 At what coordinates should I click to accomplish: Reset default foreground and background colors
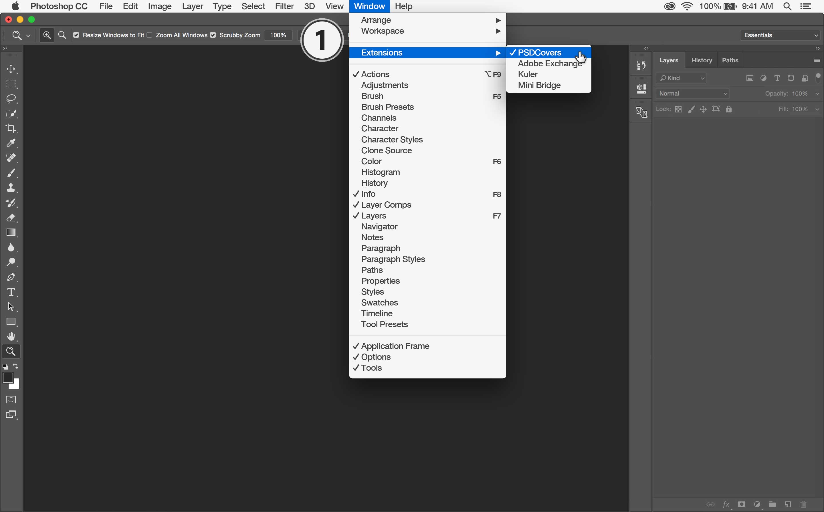point(5,366)
